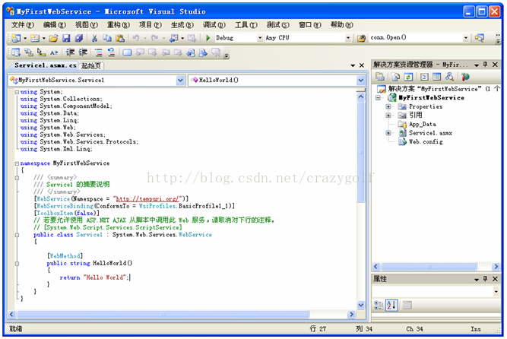Open the conn.Open() find combo dropdown
This screenshot has width=507, height=339.
click(466, 38)
